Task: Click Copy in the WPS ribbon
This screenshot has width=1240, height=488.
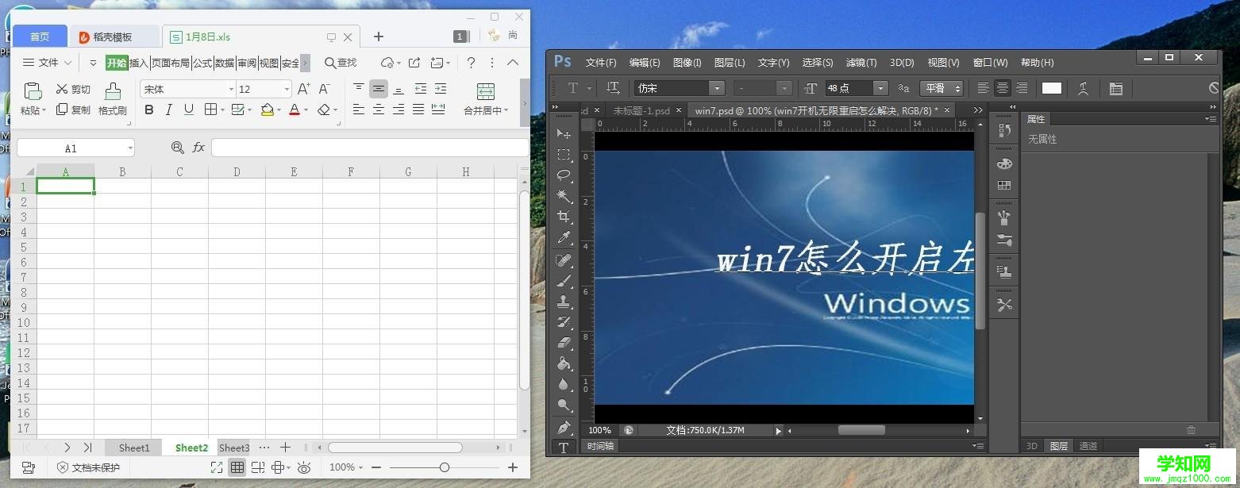Action: click(73, 110)
